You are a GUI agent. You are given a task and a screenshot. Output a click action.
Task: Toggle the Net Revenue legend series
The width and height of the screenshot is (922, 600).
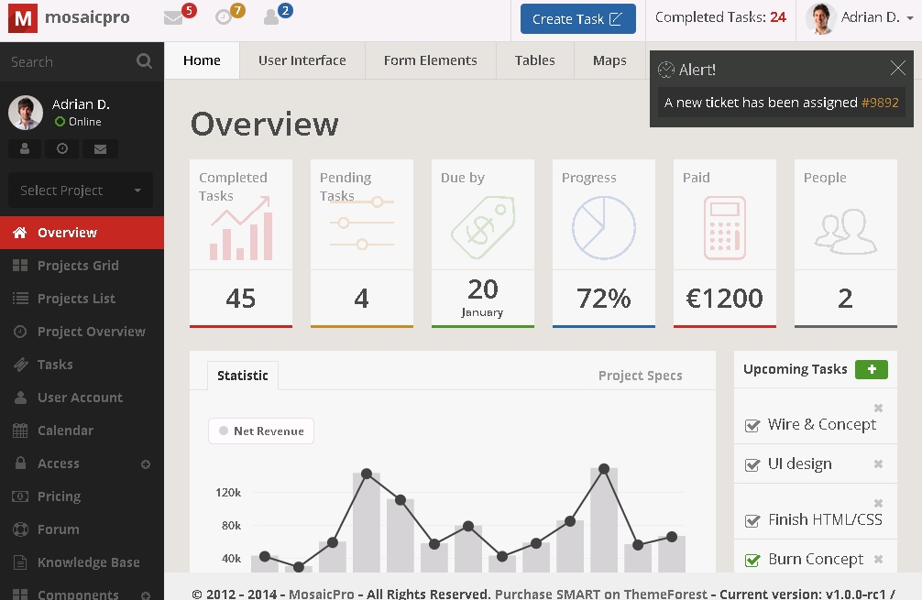[261, 431]
